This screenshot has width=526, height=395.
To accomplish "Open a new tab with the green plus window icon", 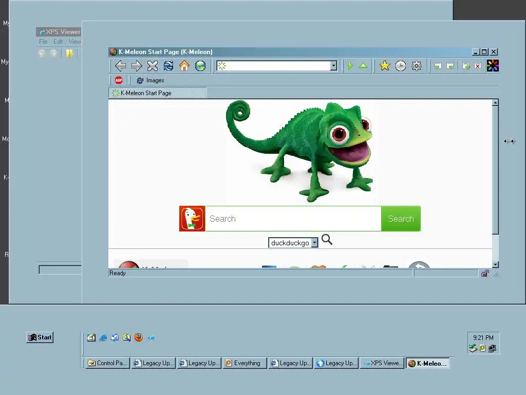I will pos(466,66).
